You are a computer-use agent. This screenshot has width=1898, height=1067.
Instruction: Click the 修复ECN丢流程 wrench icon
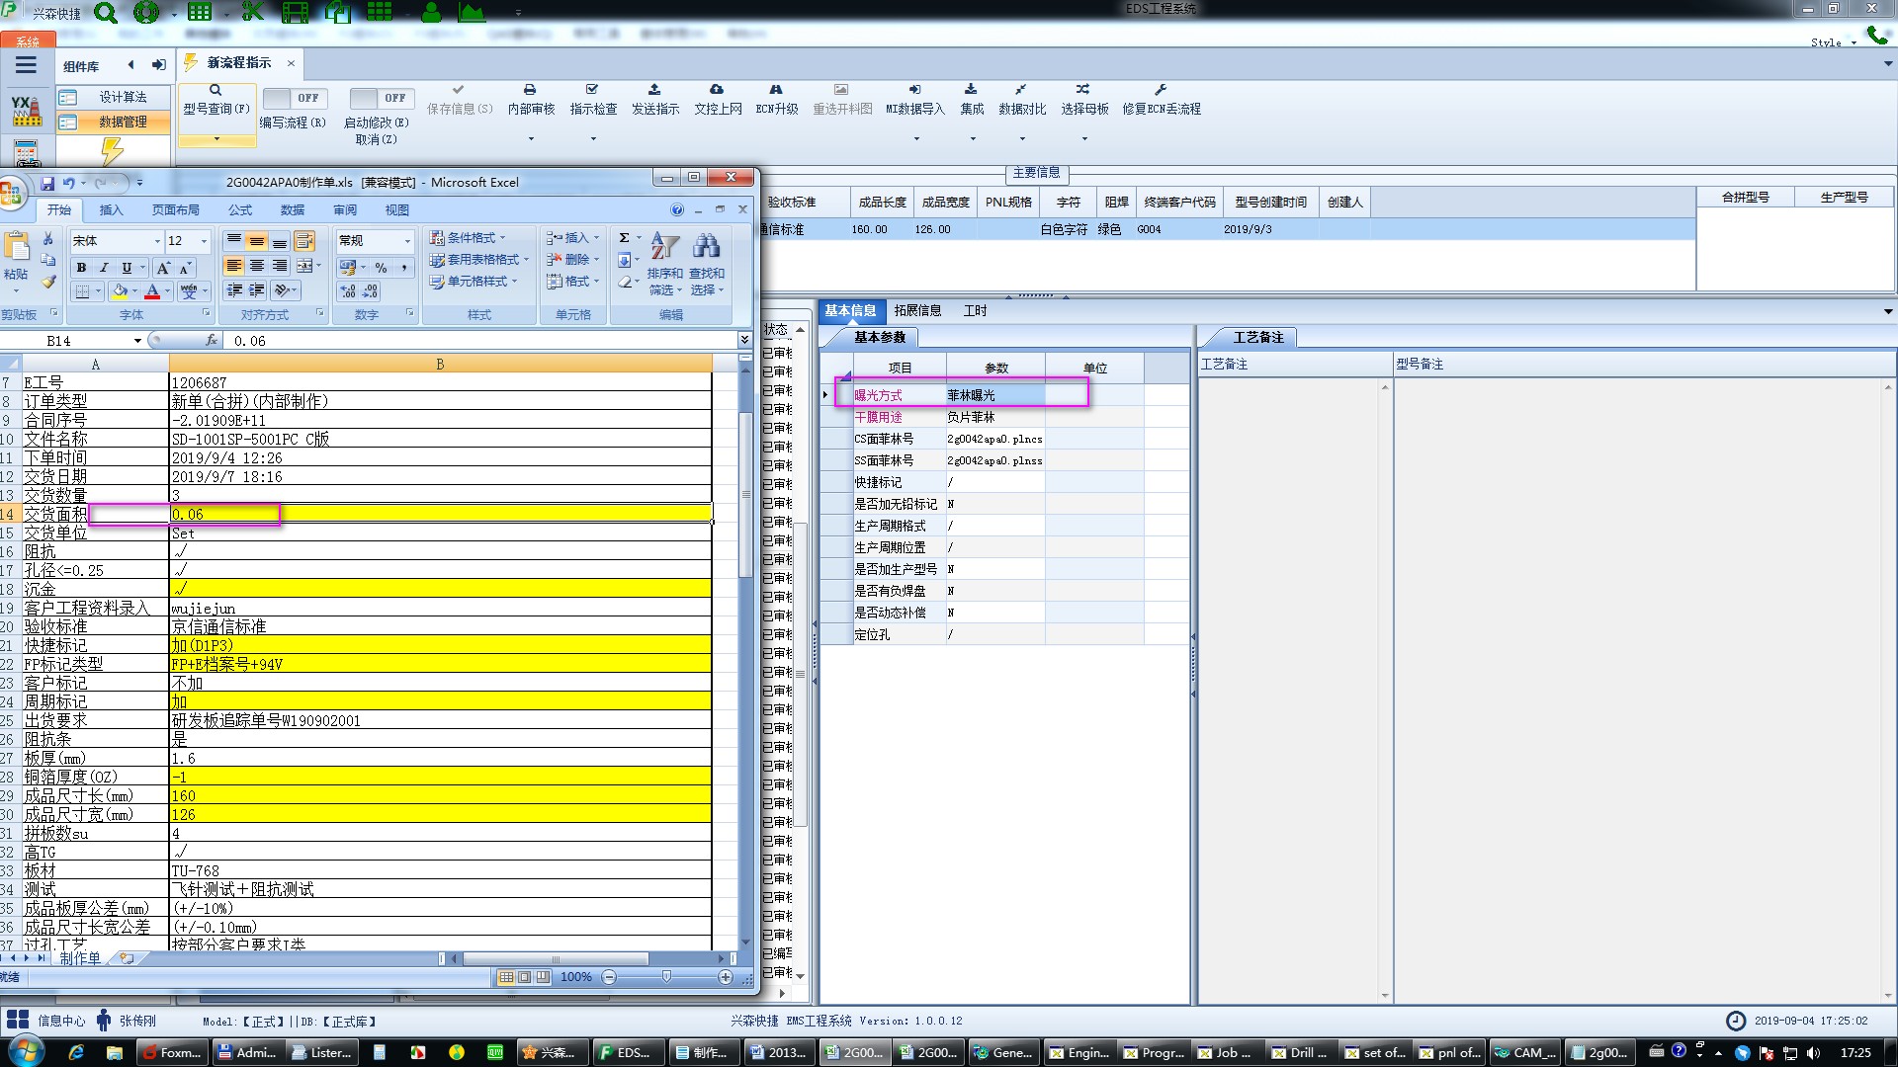click(1161, 90)
